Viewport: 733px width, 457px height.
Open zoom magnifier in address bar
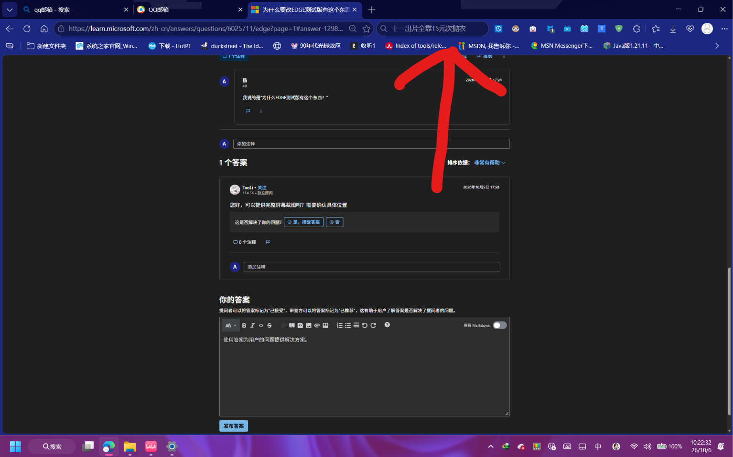pos(353,29)
